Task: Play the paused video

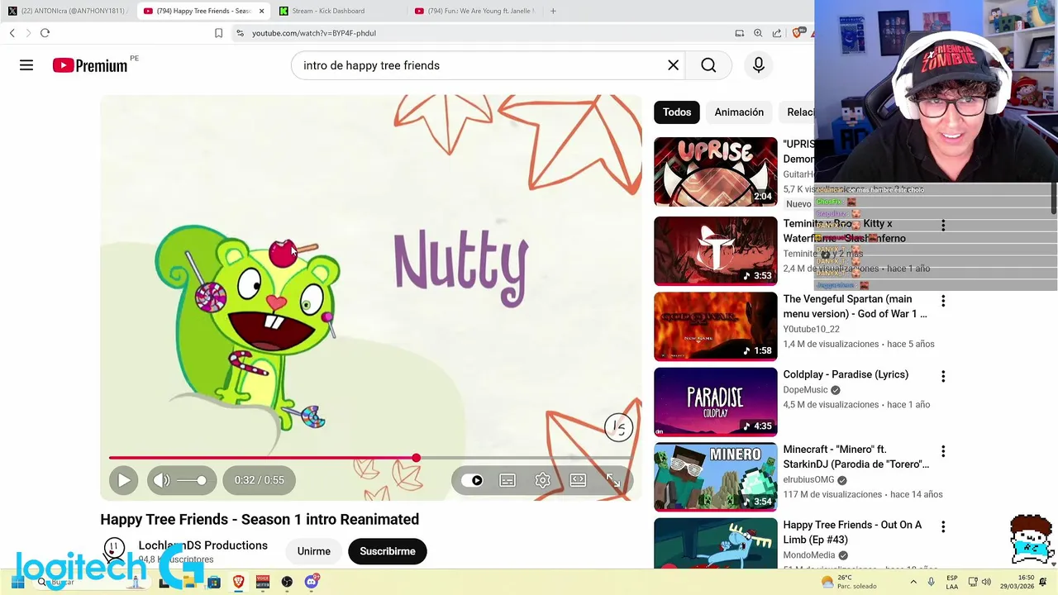Action: coord(123,480)
